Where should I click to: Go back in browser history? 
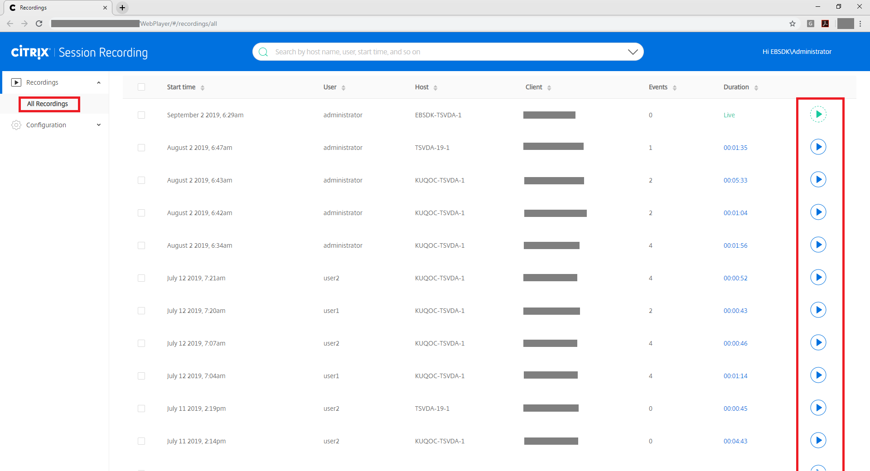click(10, 24)
